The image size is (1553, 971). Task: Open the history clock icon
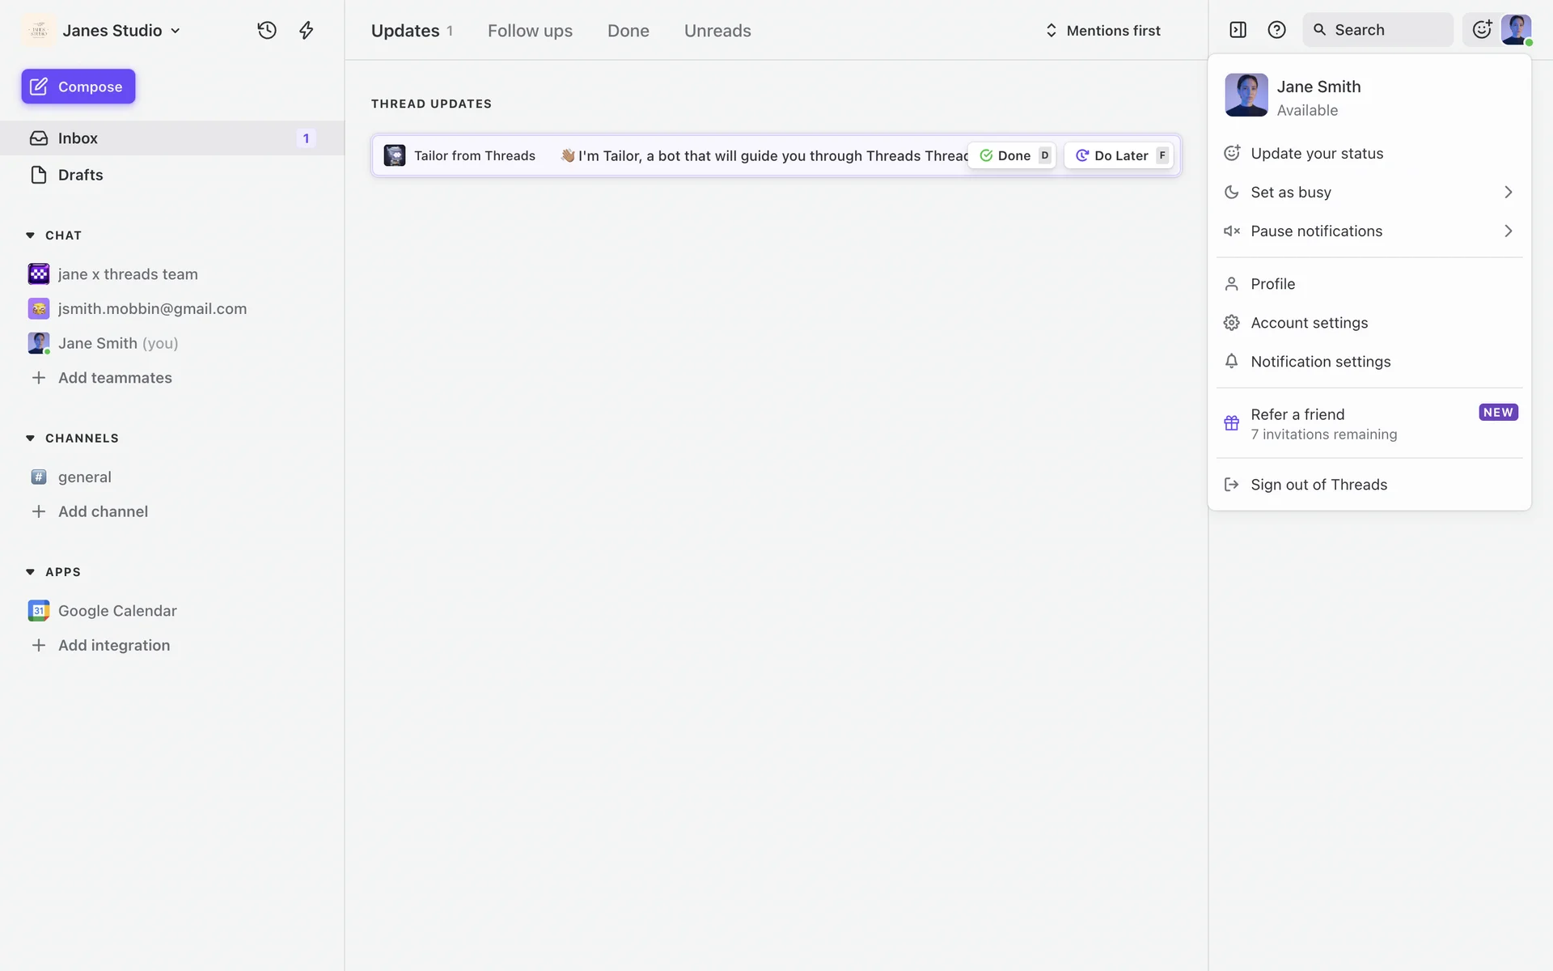(267, 31)
